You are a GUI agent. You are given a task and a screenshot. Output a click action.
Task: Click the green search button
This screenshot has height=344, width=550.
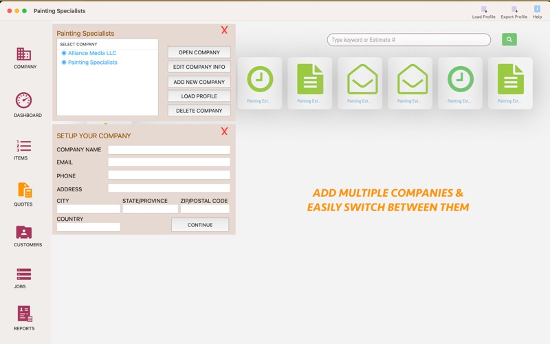pyautogui.click(x=509, y=40)
